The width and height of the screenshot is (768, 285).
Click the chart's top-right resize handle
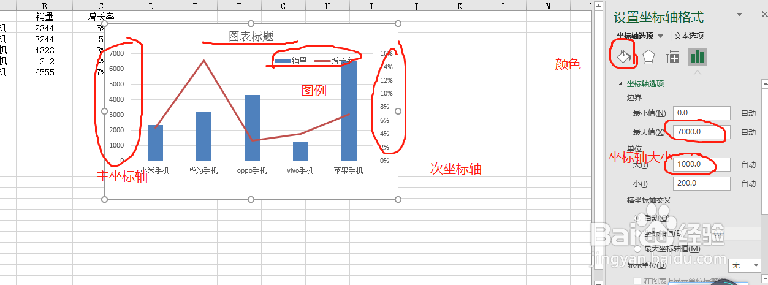(398, 23)
